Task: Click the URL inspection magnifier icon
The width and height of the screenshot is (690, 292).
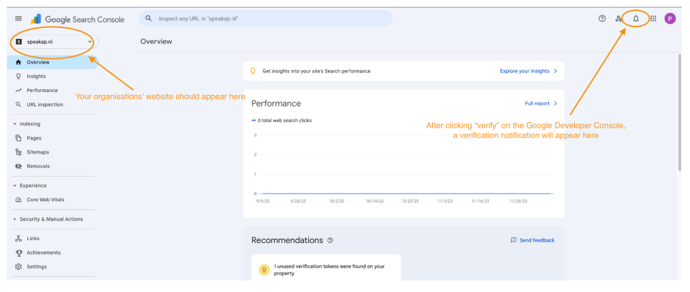Action: [18, 104]
